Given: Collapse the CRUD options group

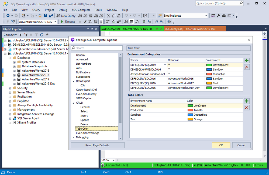Looking at the screenshot, I should [74, 103].
